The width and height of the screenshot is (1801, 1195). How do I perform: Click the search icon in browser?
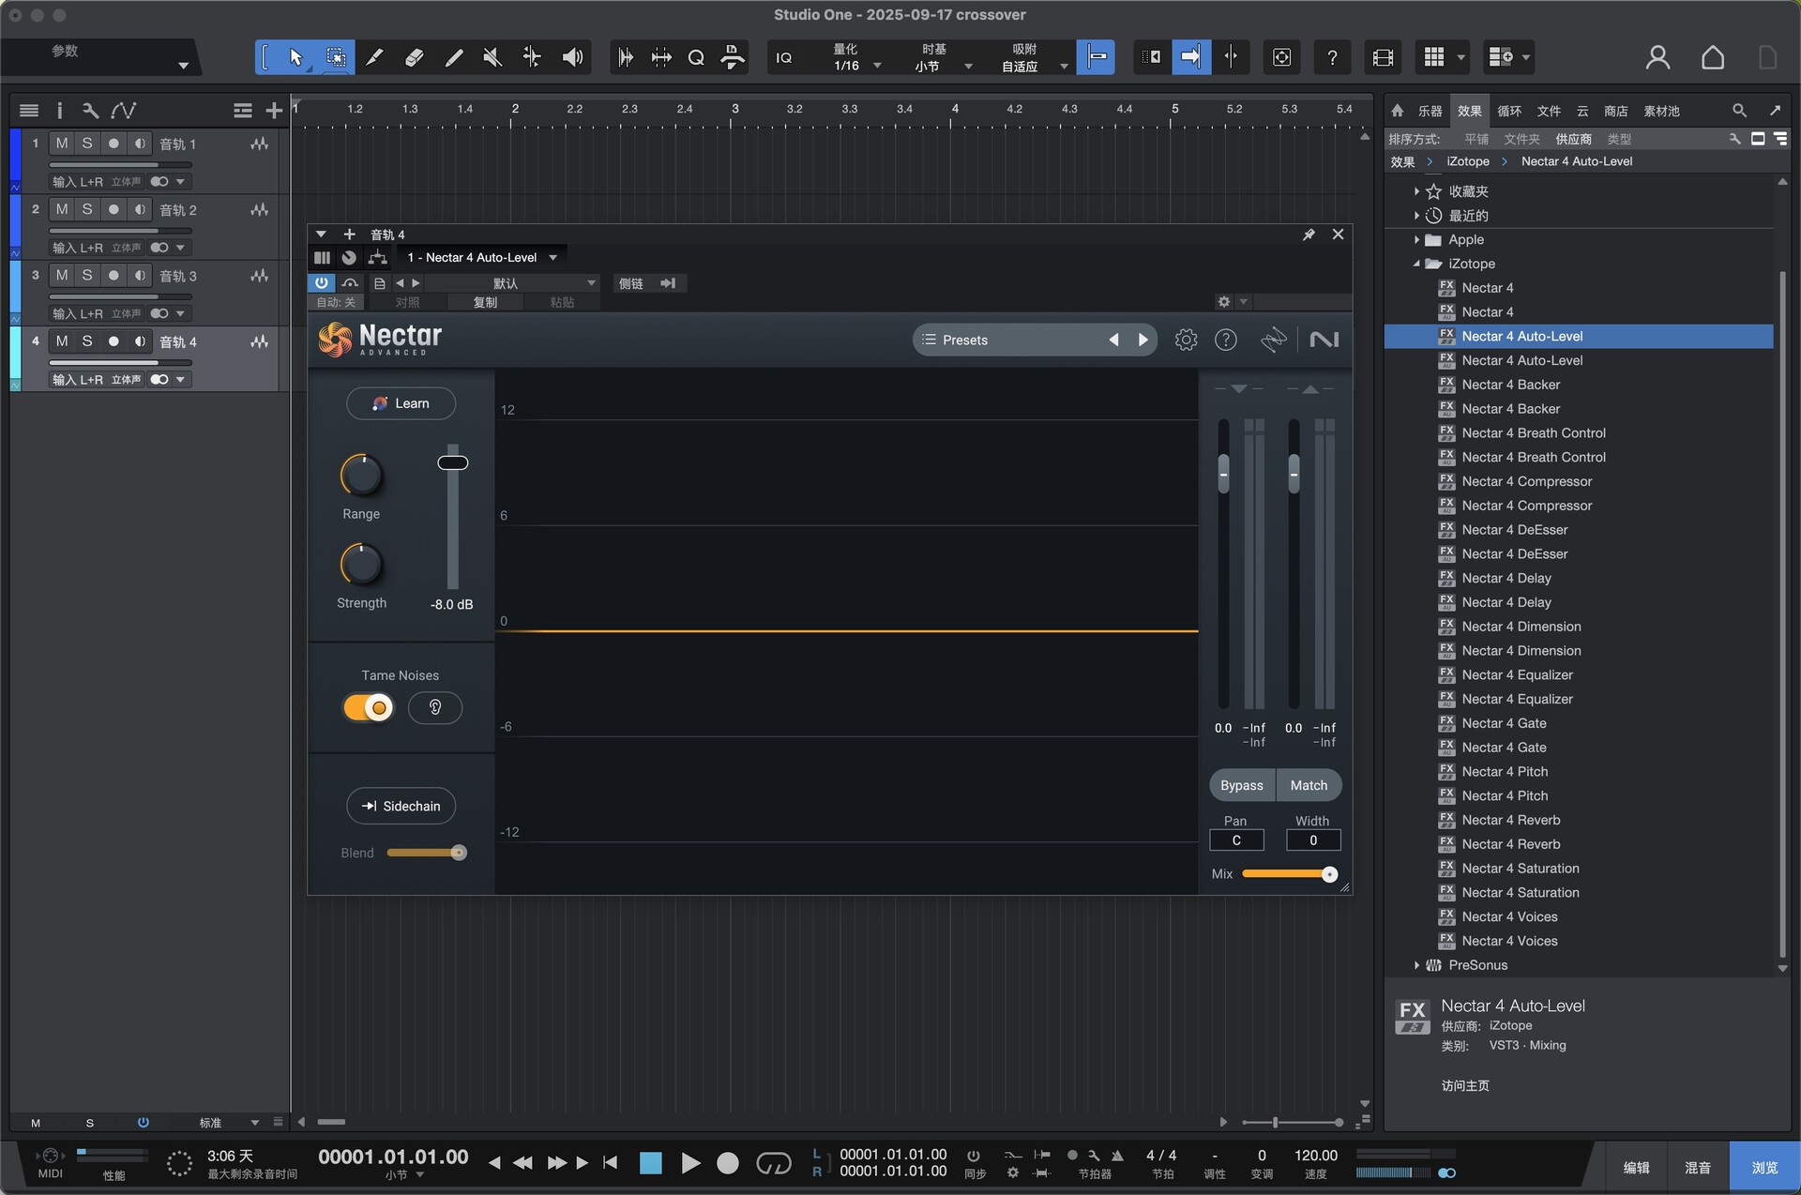coord(1739,111)
